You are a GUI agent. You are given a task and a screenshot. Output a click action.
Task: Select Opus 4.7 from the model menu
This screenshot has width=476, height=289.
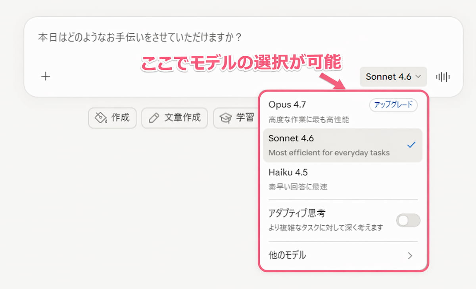(287, 105)
